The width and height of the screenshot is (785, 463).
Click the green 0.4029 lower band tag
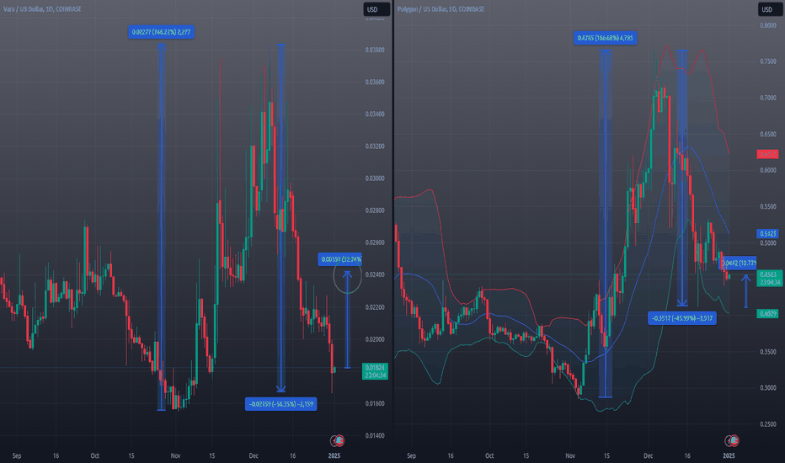point(767,314)
